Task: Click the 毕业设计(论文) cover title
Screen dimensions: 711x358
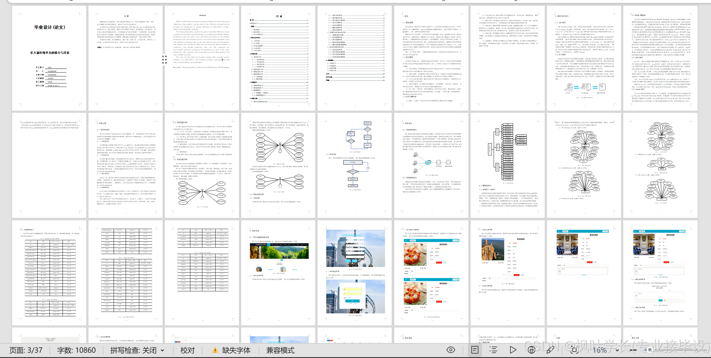Action: 50,27
